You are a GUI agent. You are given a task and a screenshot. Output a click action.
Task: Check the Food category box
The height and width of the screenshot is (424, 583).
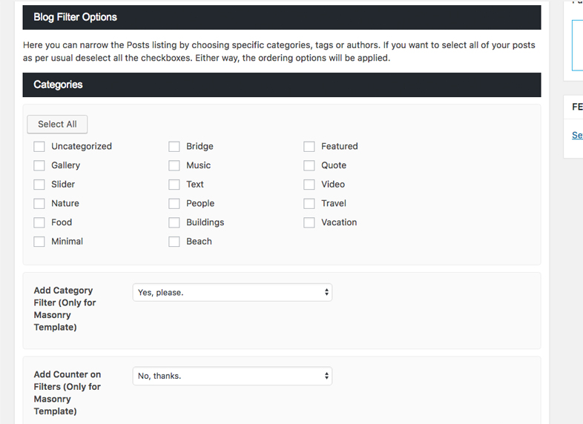(x=39, y=222)
